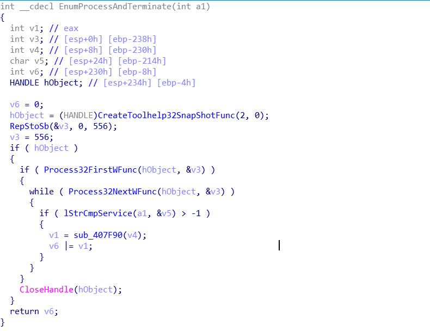Select variable v1 in eax declaration
The height and width of the screenshot is (331, 430).
click(x=34, y=28)
